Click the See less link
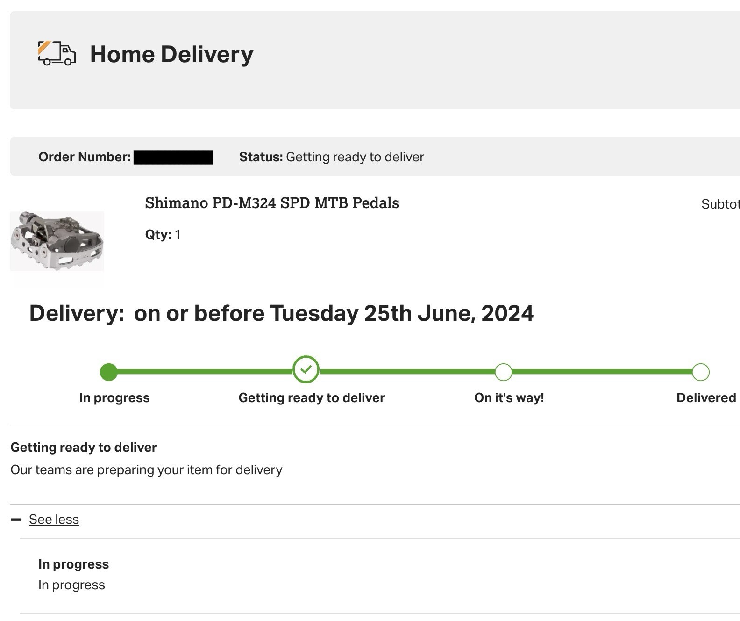 coord(54,520)
